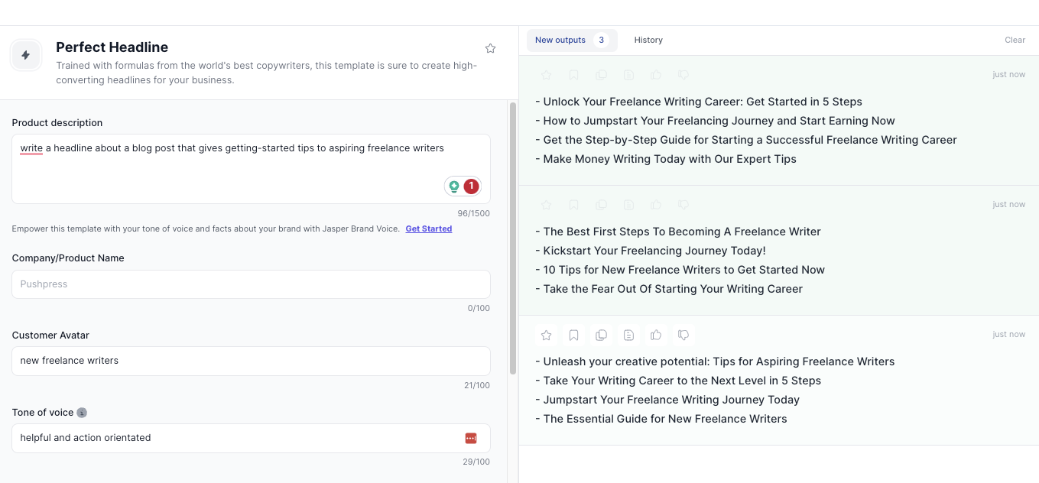Image resolution: width=1039 pixels, height=483 pixels.
Task: Select 'Kickstart Your Freelancing Journey Today!' headline
Action: 651,251
